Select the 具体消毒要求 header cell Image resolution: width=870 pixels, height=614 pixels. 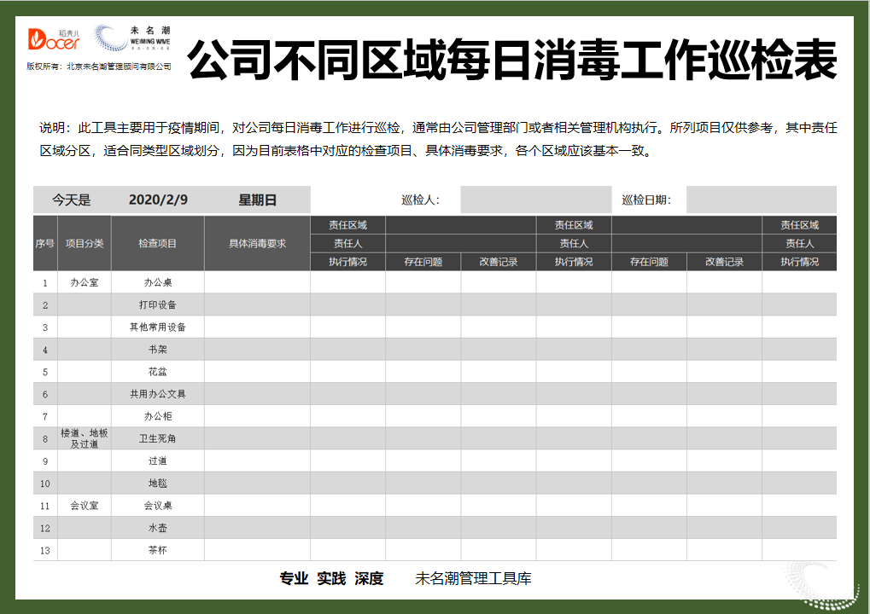[x=256, y=242]
